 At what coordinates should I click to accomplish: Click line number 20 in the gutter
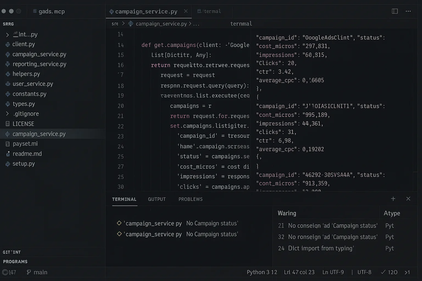(121, 106)
